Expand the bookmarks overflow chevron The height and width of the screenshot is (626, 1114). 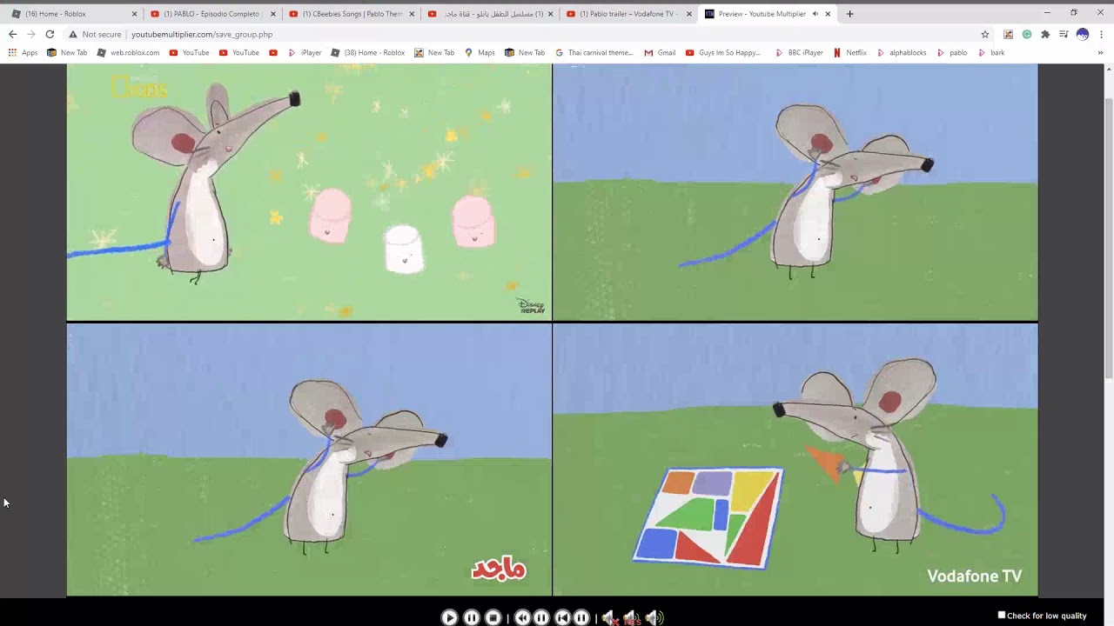pyautogui.click(x=1100, y=53)
